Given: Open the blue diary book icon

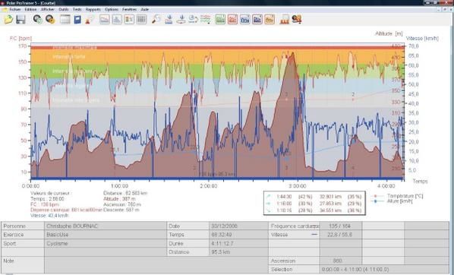Looking at the screenshot, I should pyautogui.click(x=77, y=20).
